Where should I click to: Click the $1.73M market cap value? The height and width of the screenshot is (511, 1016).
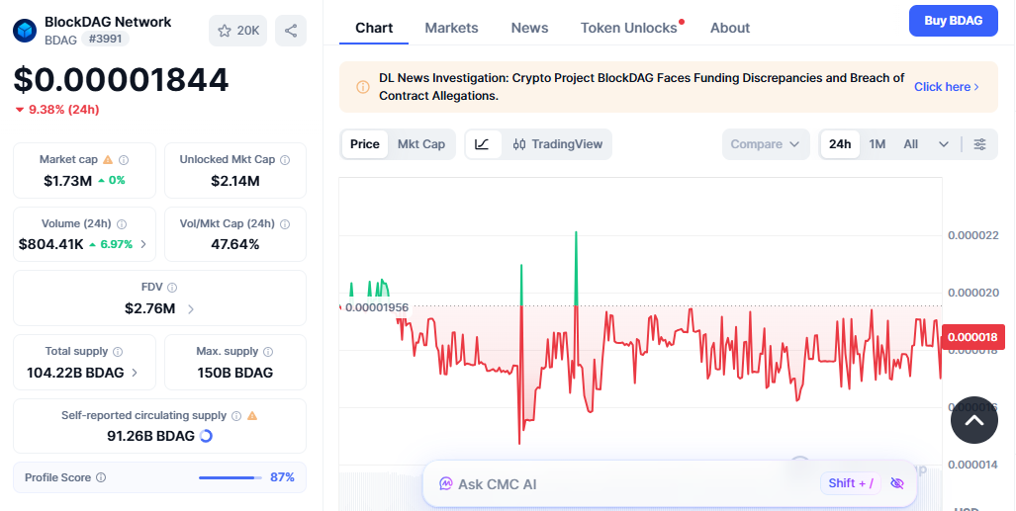point(68,181)
